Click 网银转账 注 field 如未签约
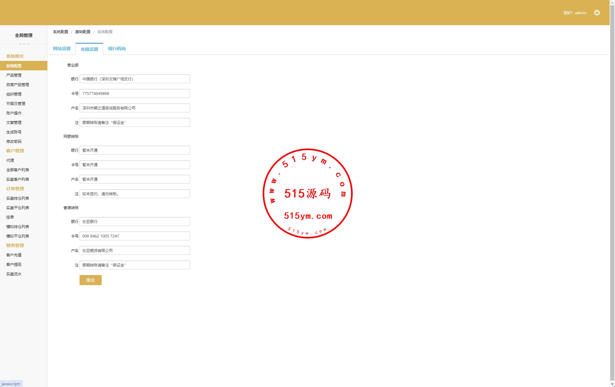 pyautogui.click(x=134, y=194)
